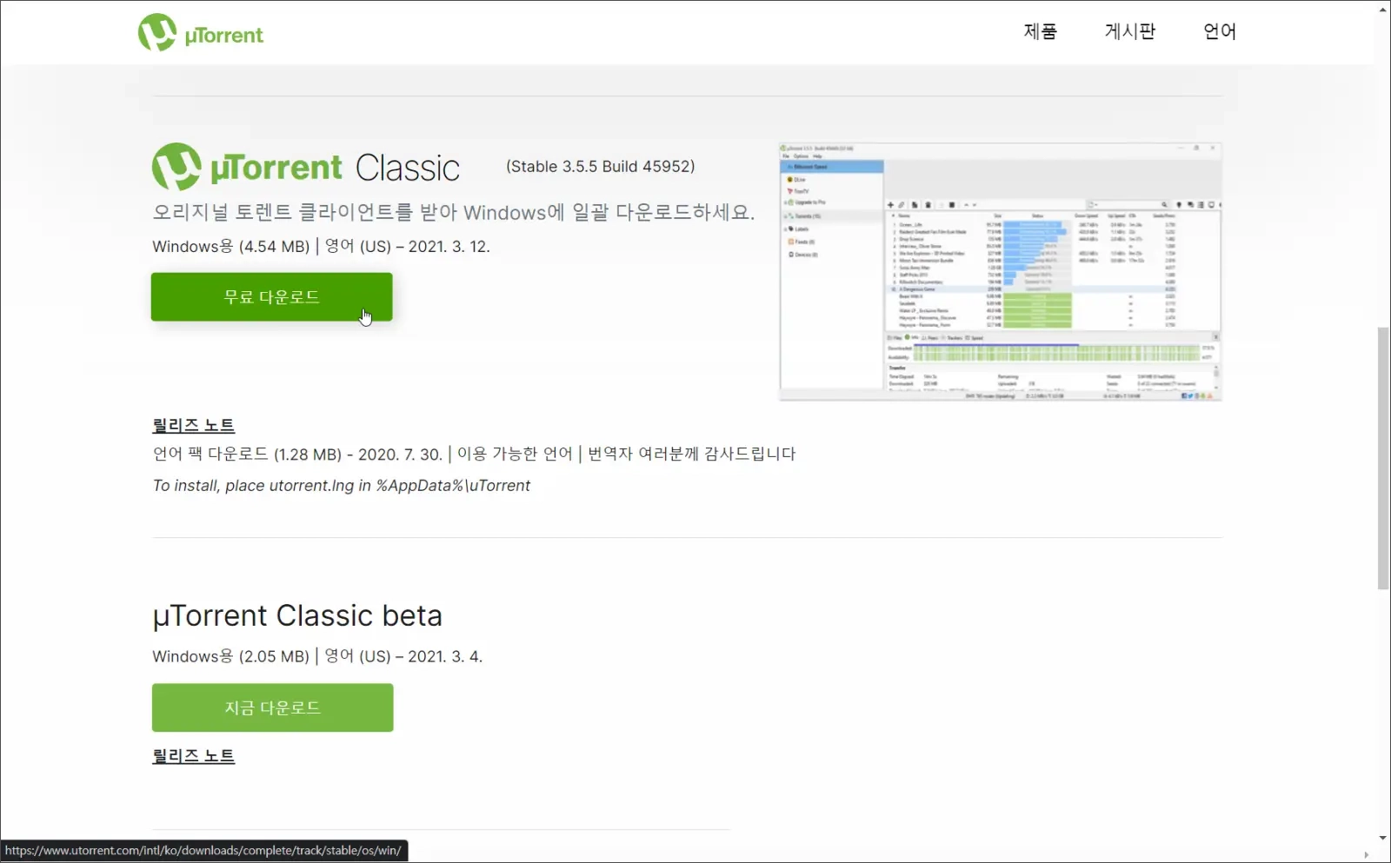The height and width of the screenshot is (863, 1391).
Task: Click the Windows용 (4.54 MB) text
Action: (231, 246)
